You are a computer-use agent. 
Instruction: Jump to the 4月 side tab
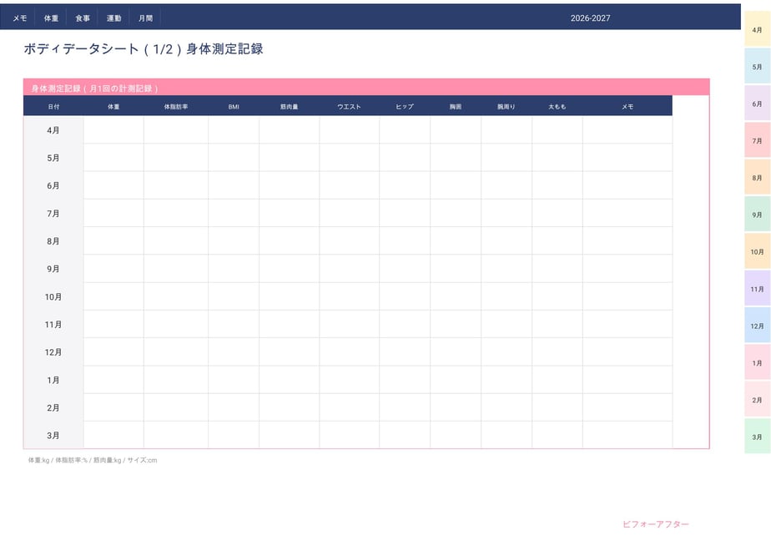(758, 29)
